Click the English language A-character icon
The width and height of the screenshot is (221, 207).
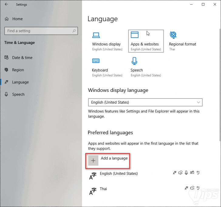(x=93, y=176)
